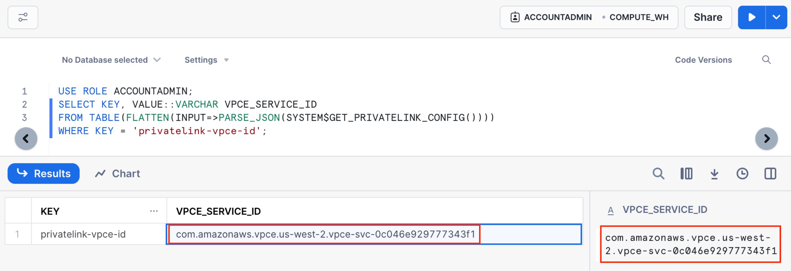Switch to the Results tab
791x271 pixels.
[44, 174]
